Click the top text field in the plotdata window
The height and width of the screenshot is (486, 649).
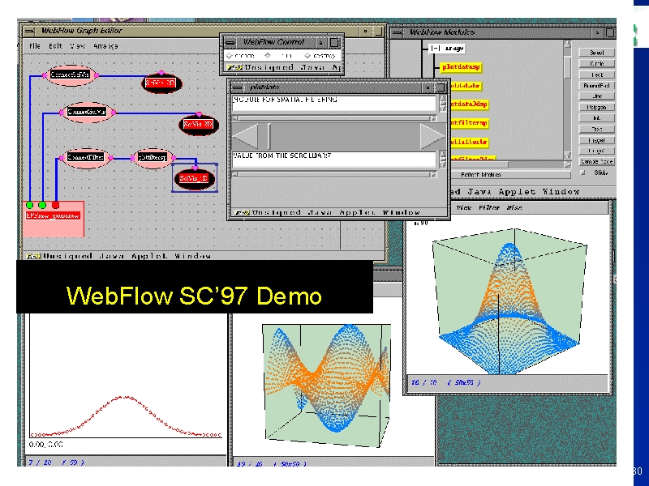(x=334, y=104)
